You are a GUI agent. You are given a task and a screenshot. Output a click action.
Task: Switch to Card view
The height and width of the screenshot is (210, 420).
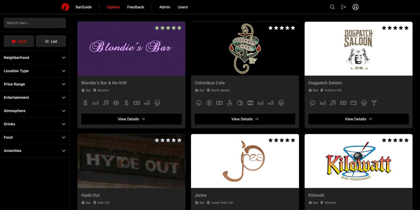[x=19, y=41]
